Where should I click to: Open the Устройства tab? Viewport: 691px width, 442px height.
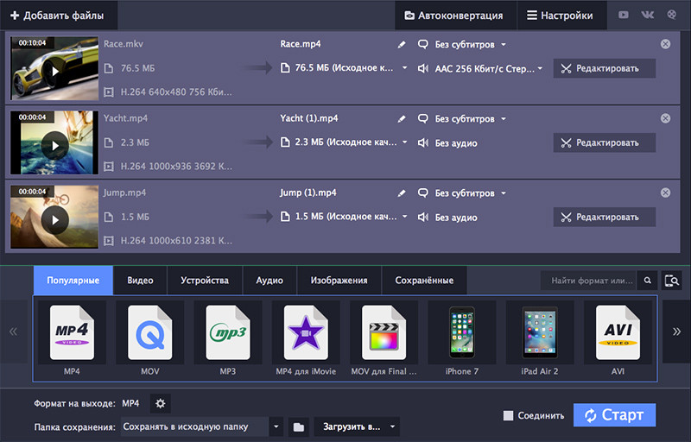pos(205,281)
